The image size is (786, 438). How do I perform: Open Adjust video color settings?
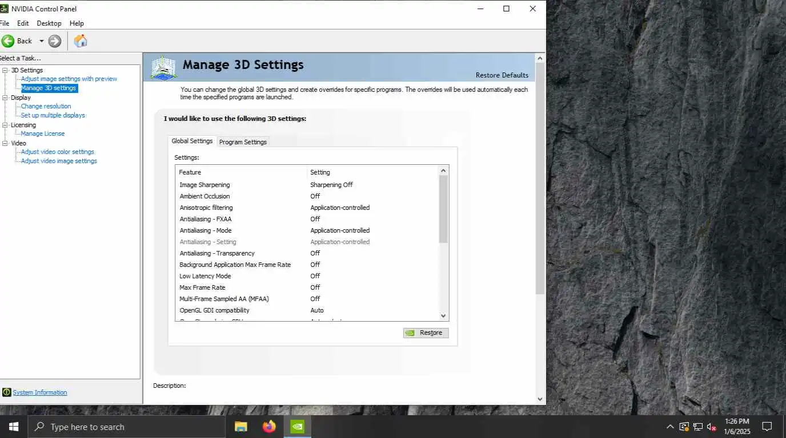(58, 152)
